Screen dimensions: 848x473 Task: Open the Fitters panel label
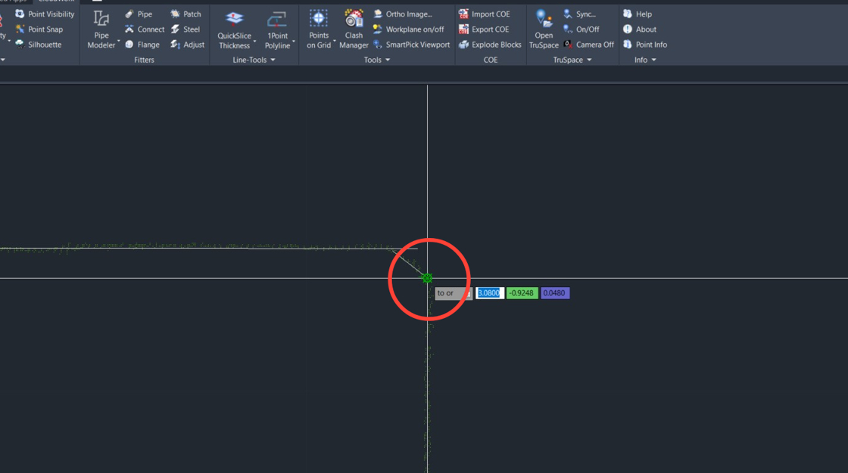(144, 60)
